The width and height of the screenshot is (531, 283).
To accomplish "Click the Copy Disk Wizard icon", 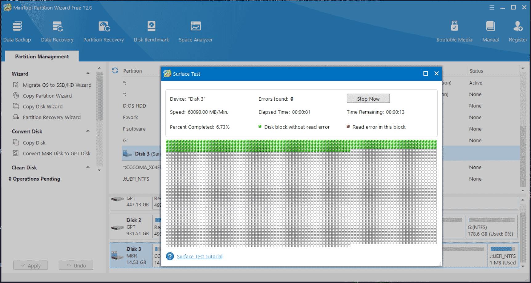I will coord(16,106).
